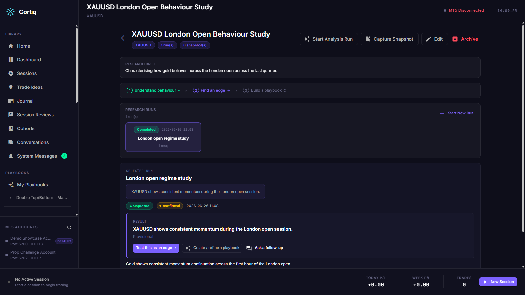The image size is (525, 295).
Task: Click the XAUUSD subtitle in the header
Action: click(x=95, y=16)
